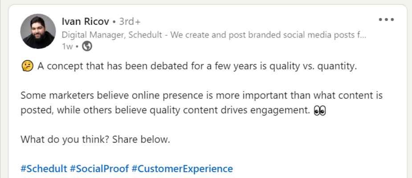Open the post's three-dot more options menu
The image size is (412, 178).
click(386, 20)
